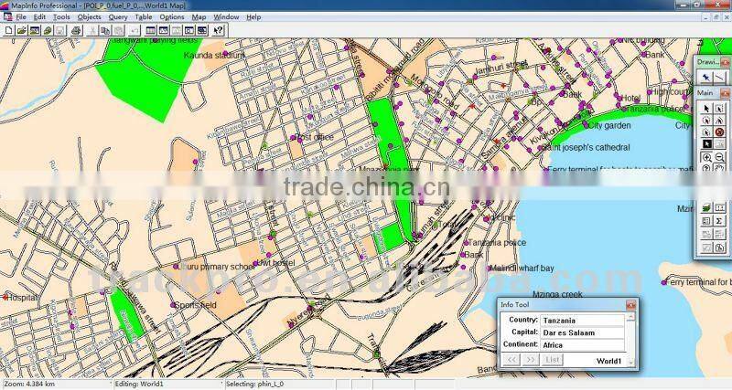Activate the Zoom-out magnifier tool

(x=719, y=157)
